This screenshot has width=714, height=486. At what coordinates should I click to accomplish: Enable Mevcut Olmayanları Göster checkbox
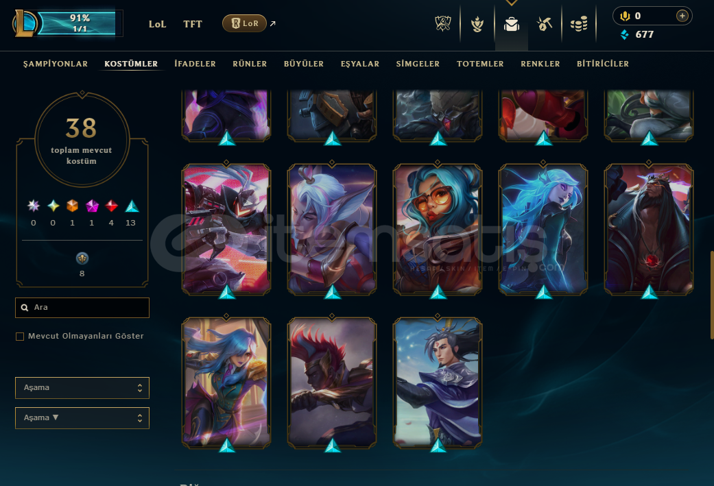pos(20,337)
